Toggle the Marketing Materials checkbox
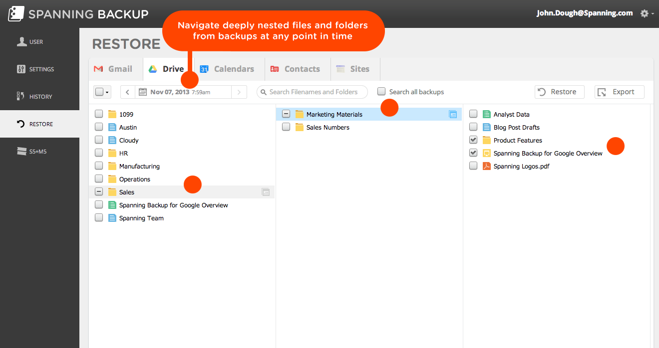Image resolution: width=659 pixels, height=348 pixels. [286, 114]
